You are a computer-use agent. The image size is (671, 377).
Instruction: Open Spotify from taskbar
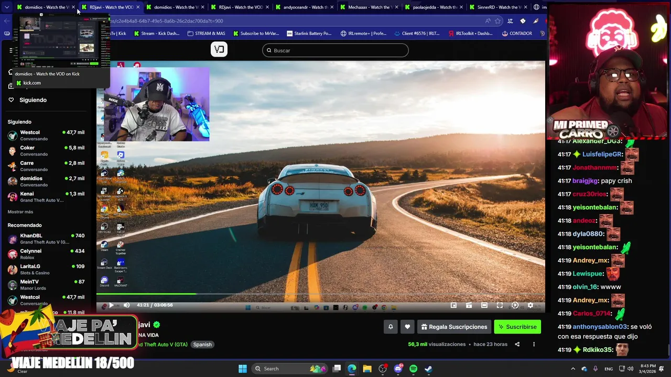coord(413,369)
